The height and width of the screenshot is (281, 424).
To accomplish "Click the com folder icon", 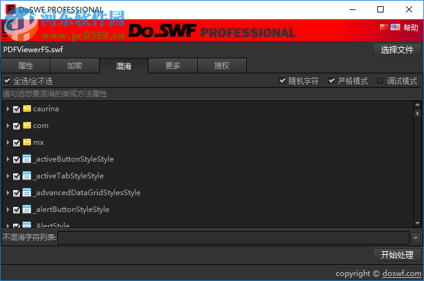I will point(27,126).
